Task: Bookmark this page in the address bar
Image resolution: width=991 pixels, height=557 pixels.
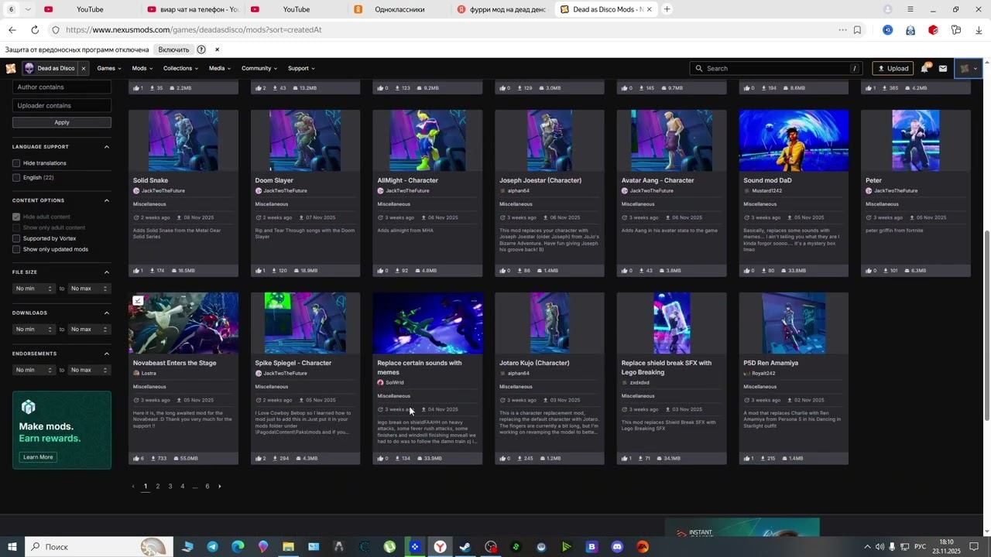Action: pyautogui.click(x=857, y=30)
